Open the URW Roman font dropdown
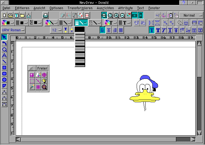205x145 pixels. 13,30
